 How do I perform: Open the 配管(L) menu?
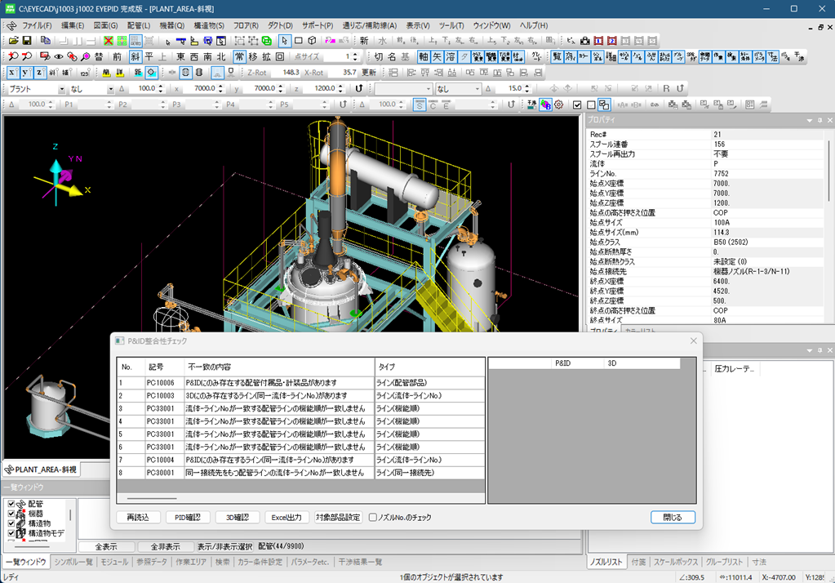pyautogui.click(x=139, y=25)
